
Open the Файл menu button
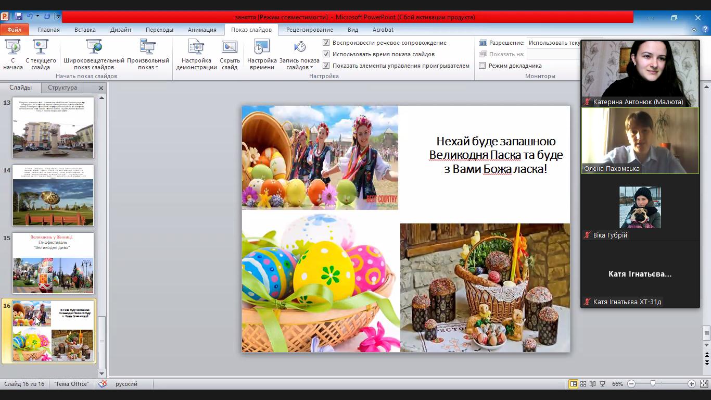pos(15,30)
